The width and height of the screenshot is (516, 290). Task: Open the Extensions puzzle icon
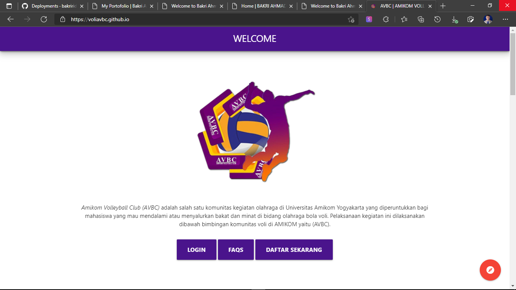(386, 20)
